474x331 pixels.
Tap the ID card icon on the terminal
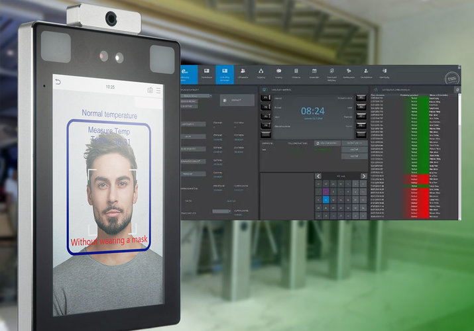click(150, 89)
